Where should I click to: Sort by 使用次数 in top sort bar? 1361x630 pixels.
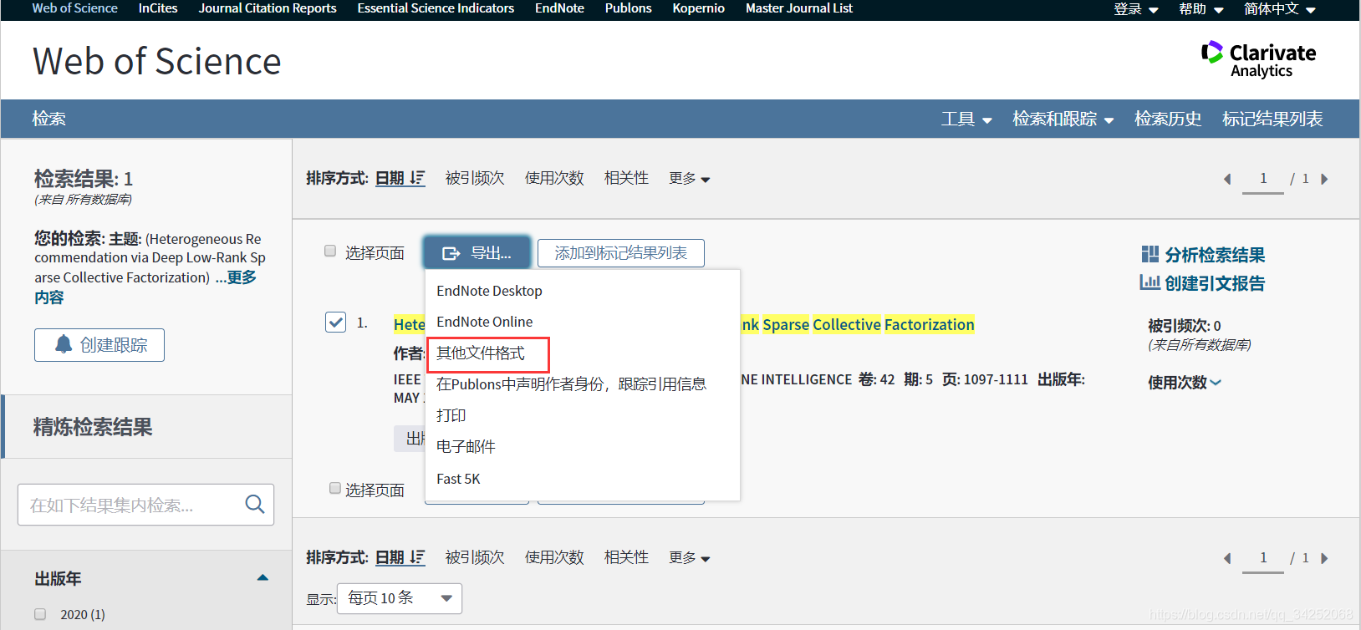coord(554,178)
